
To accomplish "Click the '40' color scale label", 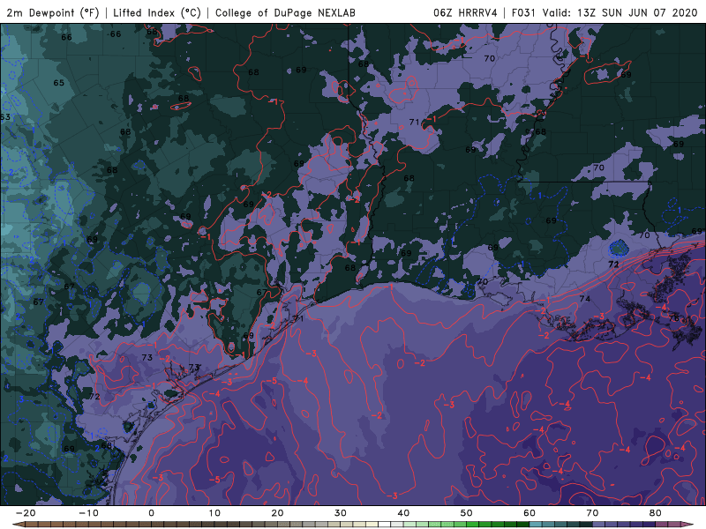I will 403,513.
